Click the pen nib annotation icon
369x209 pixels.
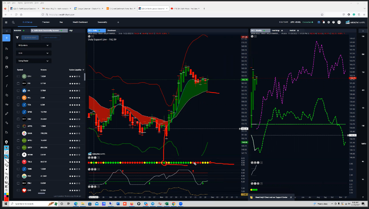(x=6, y=142)
